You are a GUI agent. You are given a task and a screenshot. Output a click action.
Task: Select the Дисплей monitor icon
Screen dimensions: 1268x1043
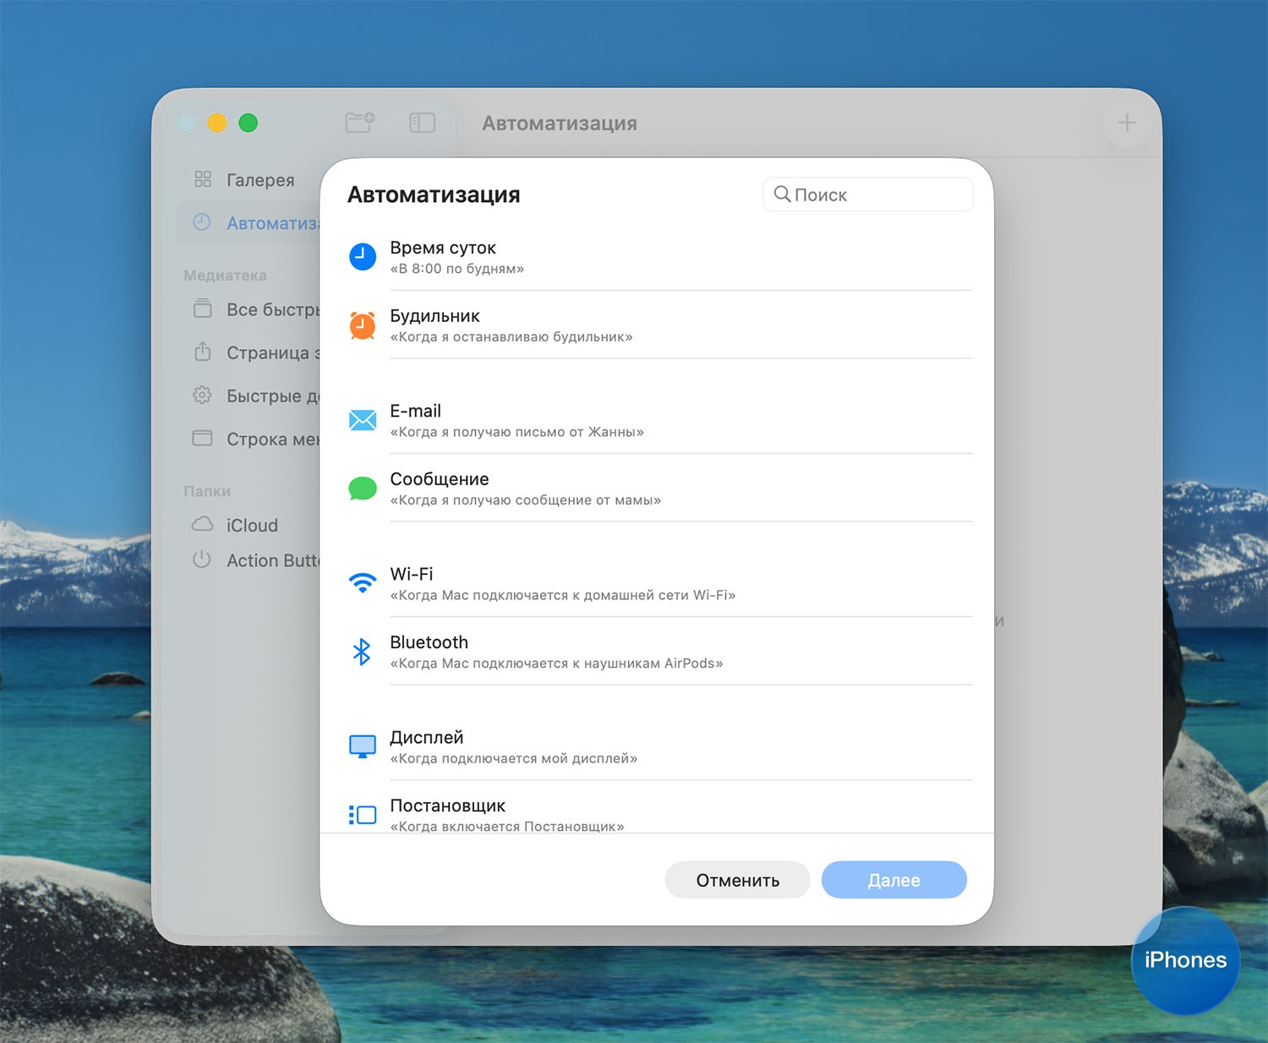363,746
